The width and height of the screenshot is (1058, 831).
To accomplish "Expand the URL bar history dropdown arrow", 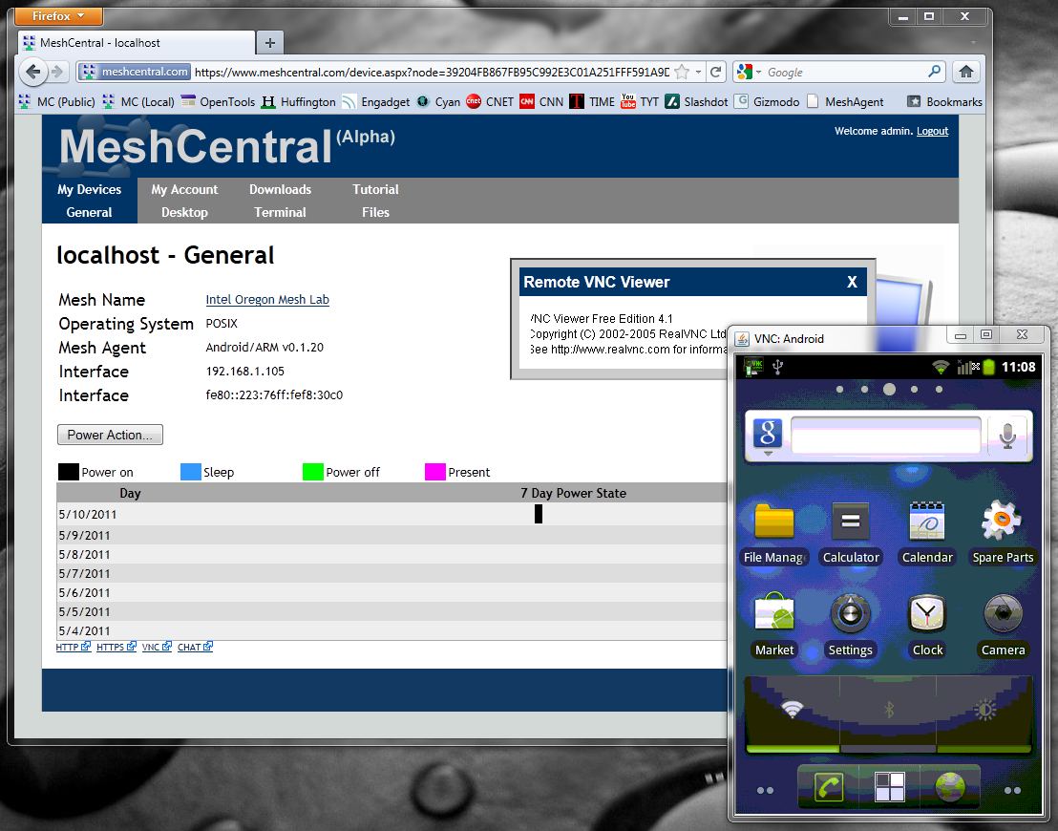I will tap(698, 72).
